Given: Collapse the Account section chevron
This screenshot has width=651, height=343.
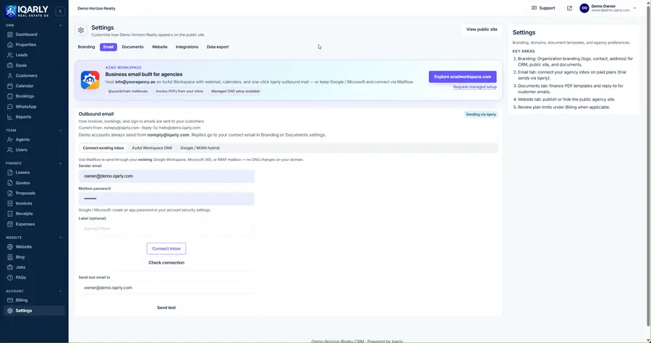Looking at the screenshot, I should (61, 291).
